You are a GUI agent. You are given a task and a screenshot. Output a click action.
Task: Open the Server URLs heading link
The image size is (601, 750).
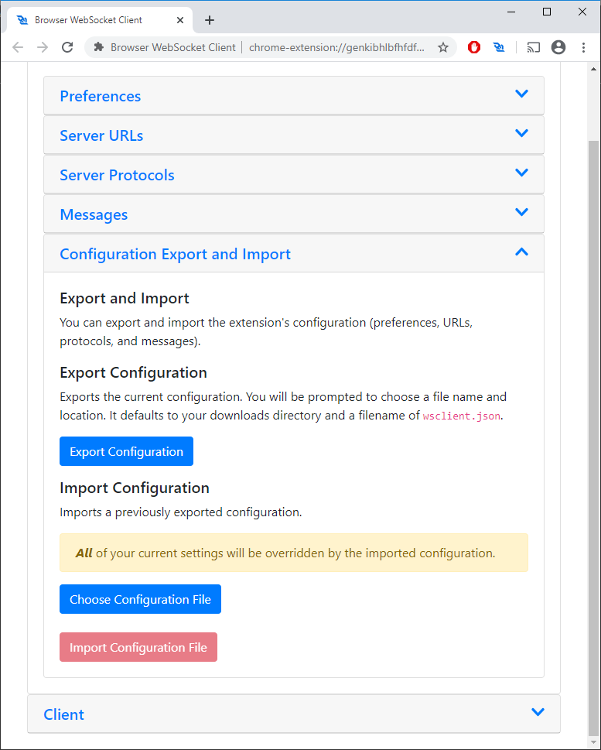(101, 136)
